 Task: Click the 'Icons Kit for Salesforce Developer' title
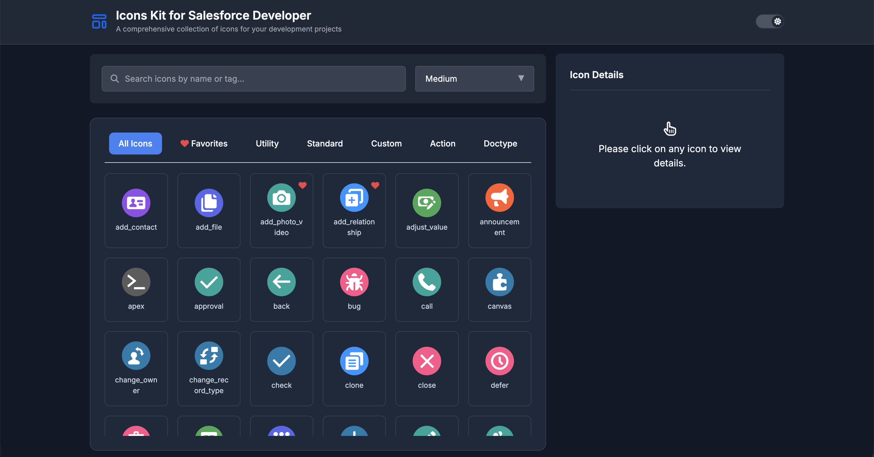(213, 15)
